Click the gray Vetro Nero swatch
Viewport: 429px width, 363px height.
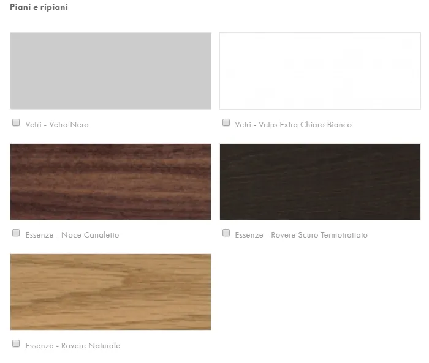coord(110,71)
